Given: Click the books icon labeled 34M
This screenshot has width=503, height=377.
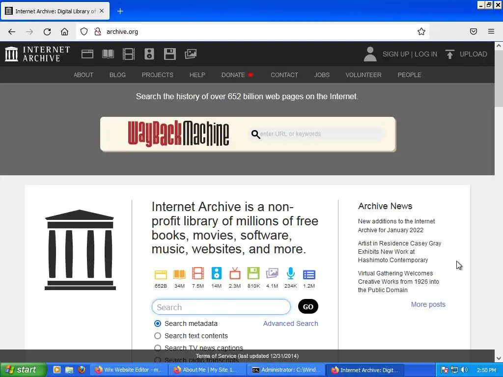Looking at the screenshot, I should point(179,274).
